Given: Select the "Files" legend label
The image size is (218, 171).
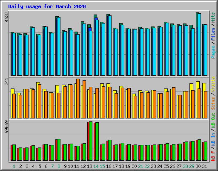Looking at the screenshot, I should (213, 34).
